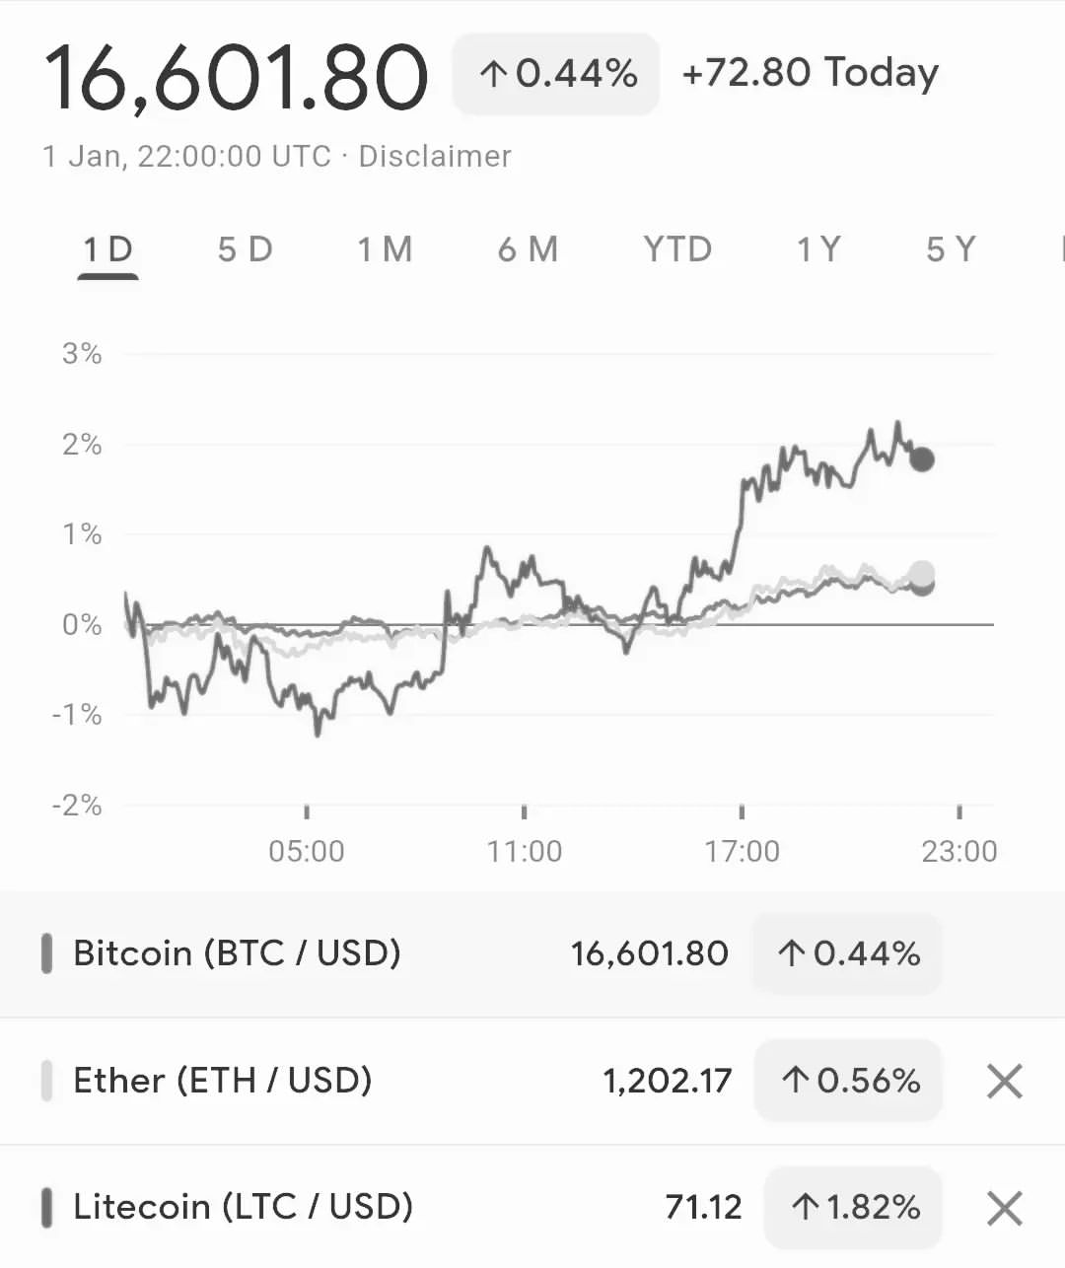The image size is (1065, 1268).
Task: Show the 6 M chart range
Action: pyautogui.click(x=528, y=250)
